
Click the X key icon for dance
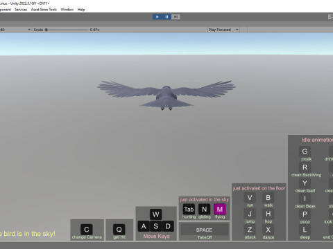[268, 230]
